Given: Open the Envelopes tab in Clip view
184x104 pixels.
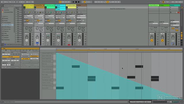Looking at the screenshot, I should (x=30, y=50).
